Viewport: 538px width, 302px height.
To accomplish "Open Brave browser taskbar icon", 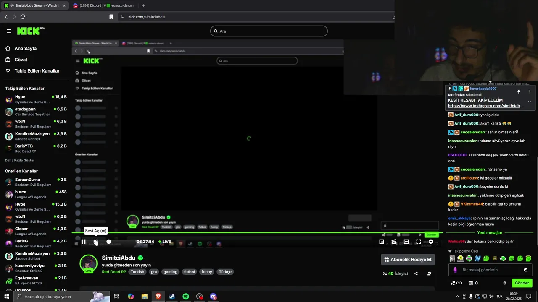I will coord(158,297).
